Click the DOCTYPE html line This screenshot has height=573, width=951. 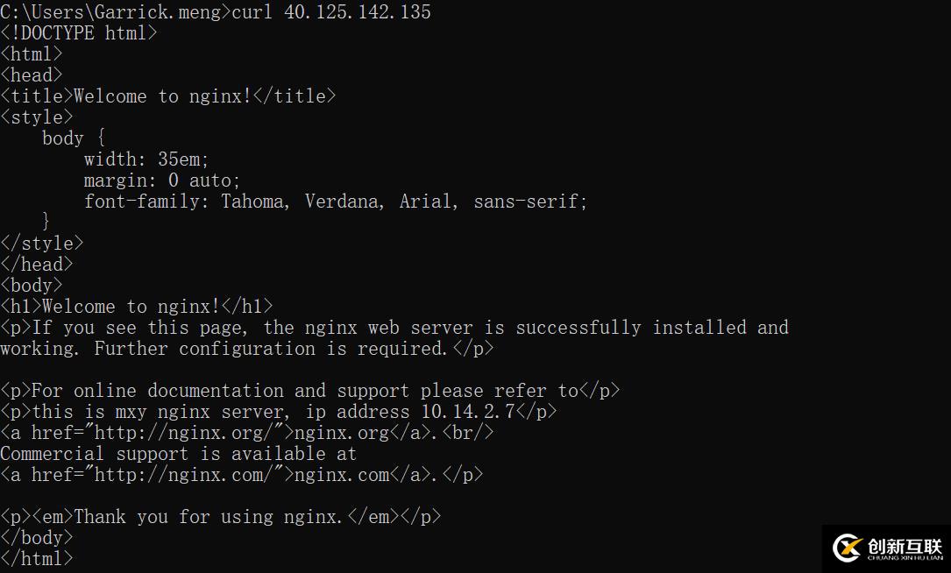79,32
